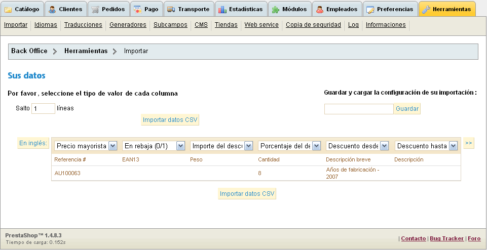Switch to the Estadísticas tab
This screenshot has width=487, height=250.
(x=241, y=9)
